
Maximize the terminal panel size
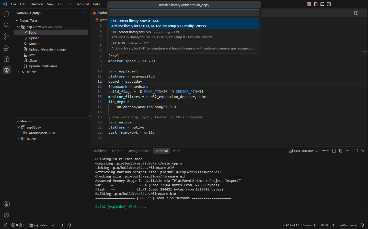point(356,151)
